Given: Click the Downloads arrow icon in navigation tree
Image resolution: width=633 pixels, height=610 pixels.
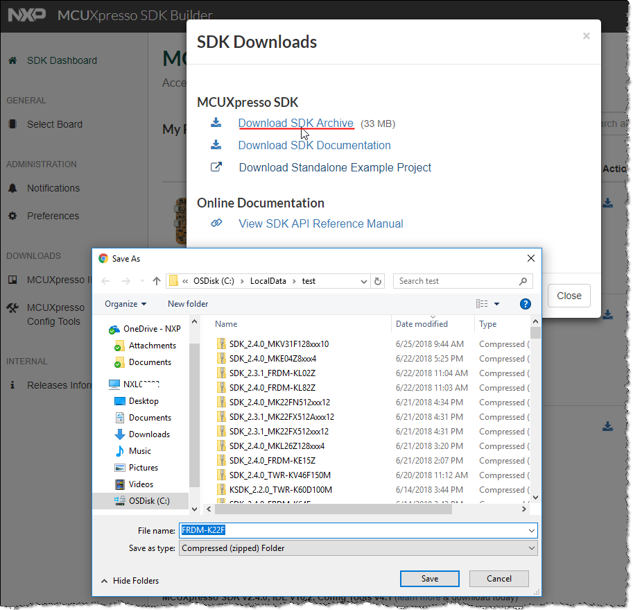Looking at the screenshot, I should point(120,434).
